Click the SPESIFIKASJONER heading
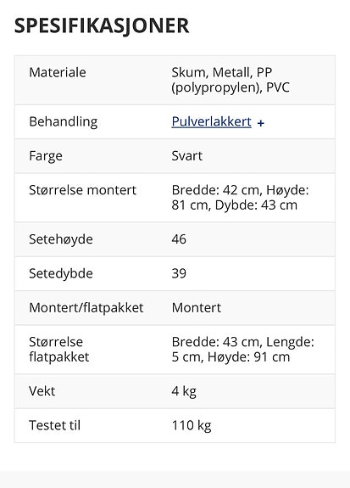This screenshot has height=488, width=350. pos(102,25)
